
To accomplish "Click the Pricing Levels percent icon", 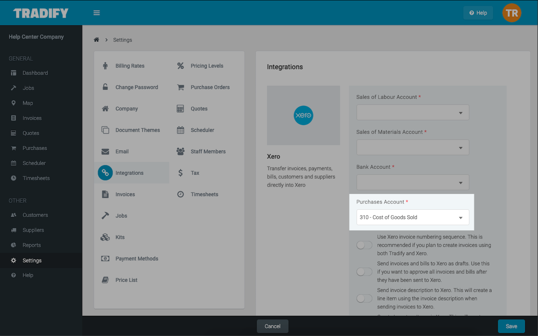I will click(181, 66).
